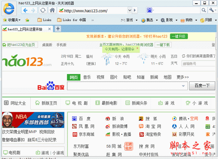
Task: Click the 58同城 link
Action: (x=114, y=146)
